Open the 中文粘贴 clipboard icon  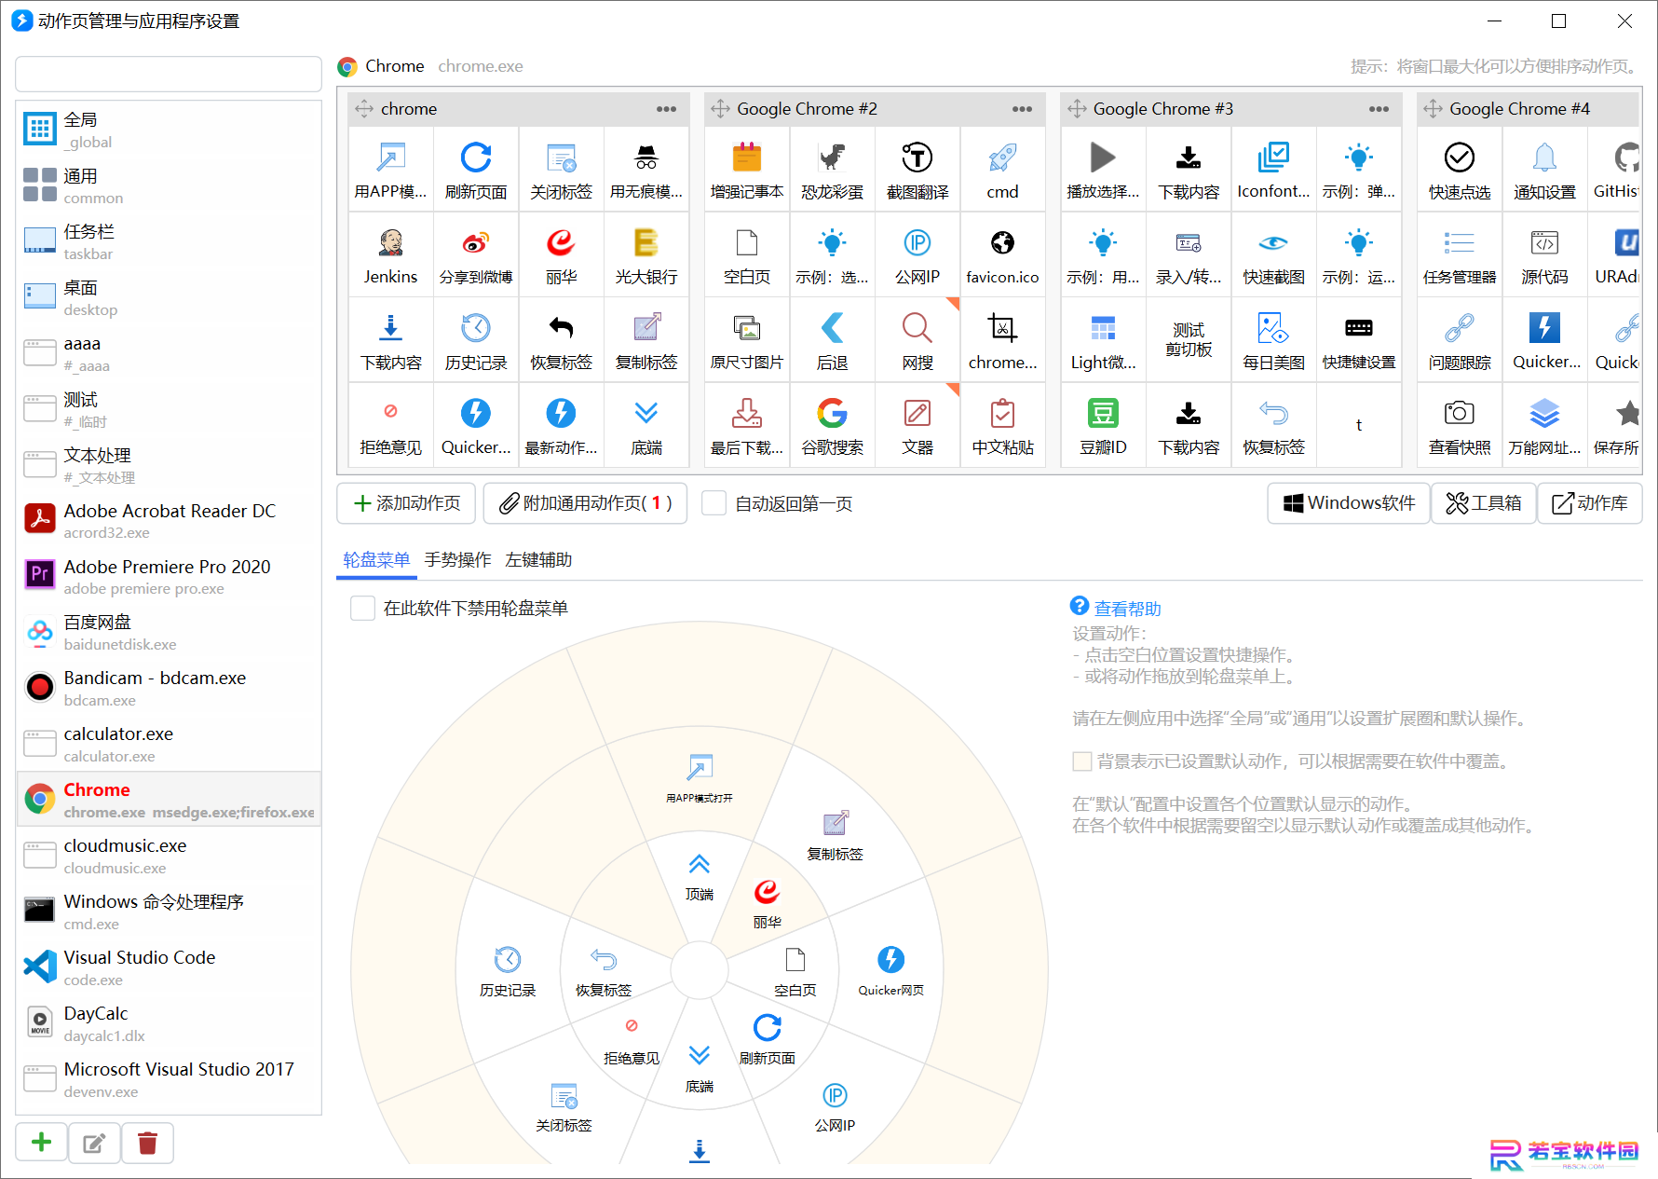(1002, 413)
